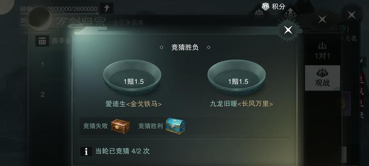Screen dimensions: 369x166
Task: Select the 1对1 mode tab
Action: pyautogui.click(x=322, y=51)
